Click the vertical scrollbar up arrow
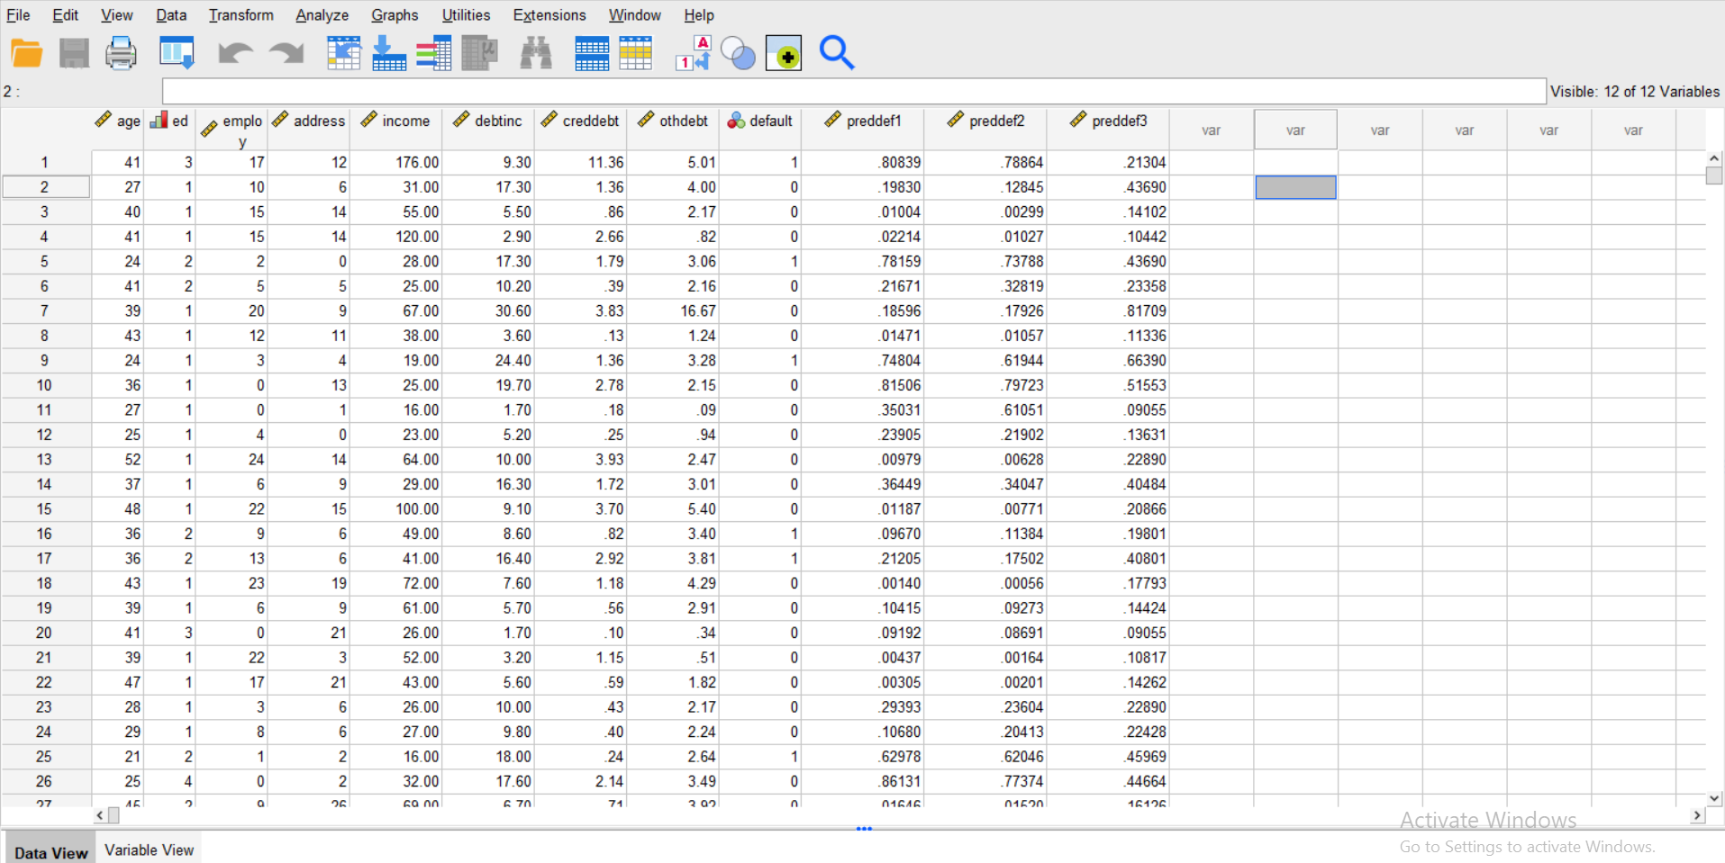1725x863 pixels. (x=1714, y=158)
